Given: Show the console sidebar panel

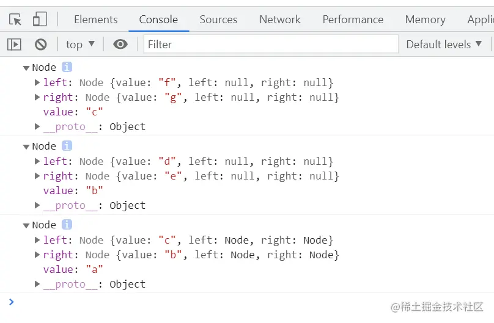Looking at the screenshot, I should 14,44.
